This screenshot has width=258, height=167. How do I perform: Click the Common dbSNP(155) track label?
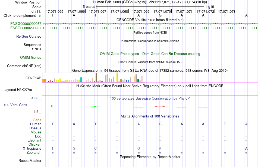point(24,66)
